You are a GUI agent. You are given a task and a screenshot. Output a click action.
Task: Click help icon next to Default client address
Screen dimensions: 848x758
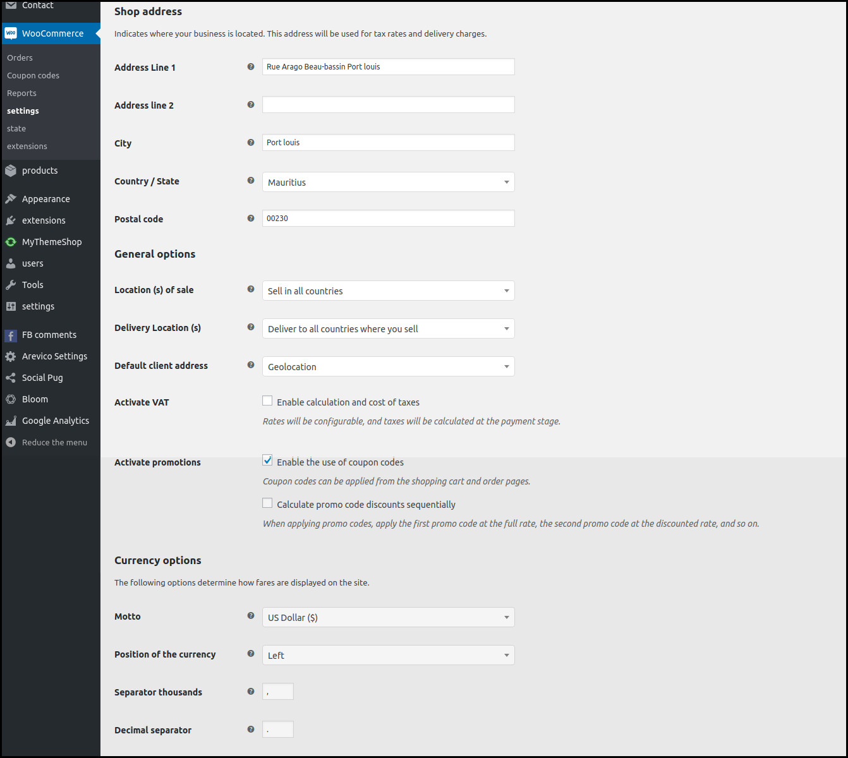coord(251,364)
